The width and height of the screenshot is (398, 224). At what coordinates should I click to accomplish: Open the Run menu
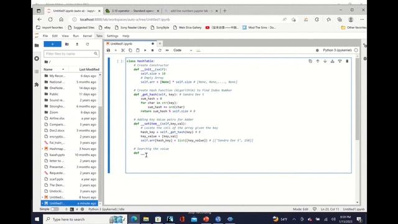tap(76, 36)
